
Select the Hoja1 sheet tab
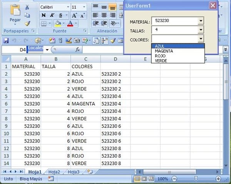[35, 172]
